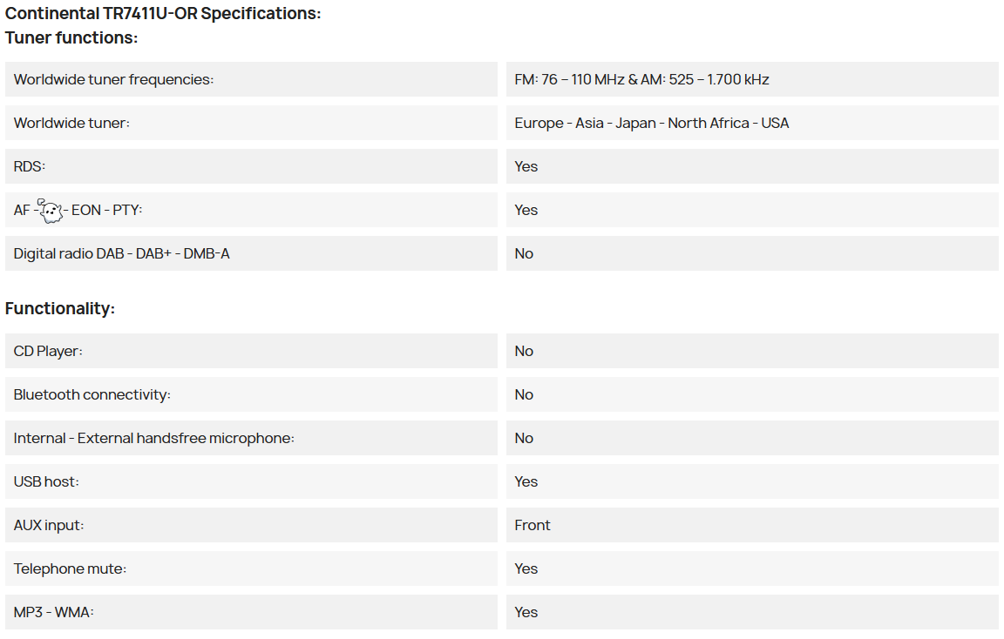Click the FM 76 – 110 MHz value cell
Image resolution: width=1004 pixels, height=639 pixels.
coord(752,79)
